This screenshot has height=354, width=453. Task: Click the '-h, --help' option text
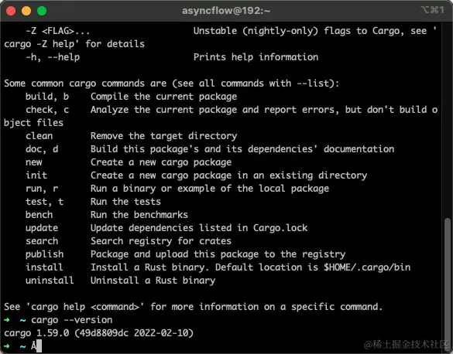pyautogui.click(x=53, y=56)
